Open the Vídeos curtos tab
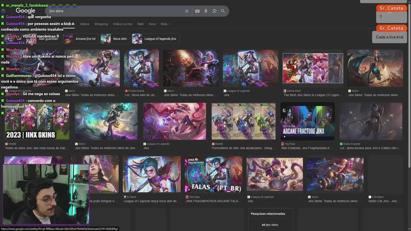 tap(123, 24)
